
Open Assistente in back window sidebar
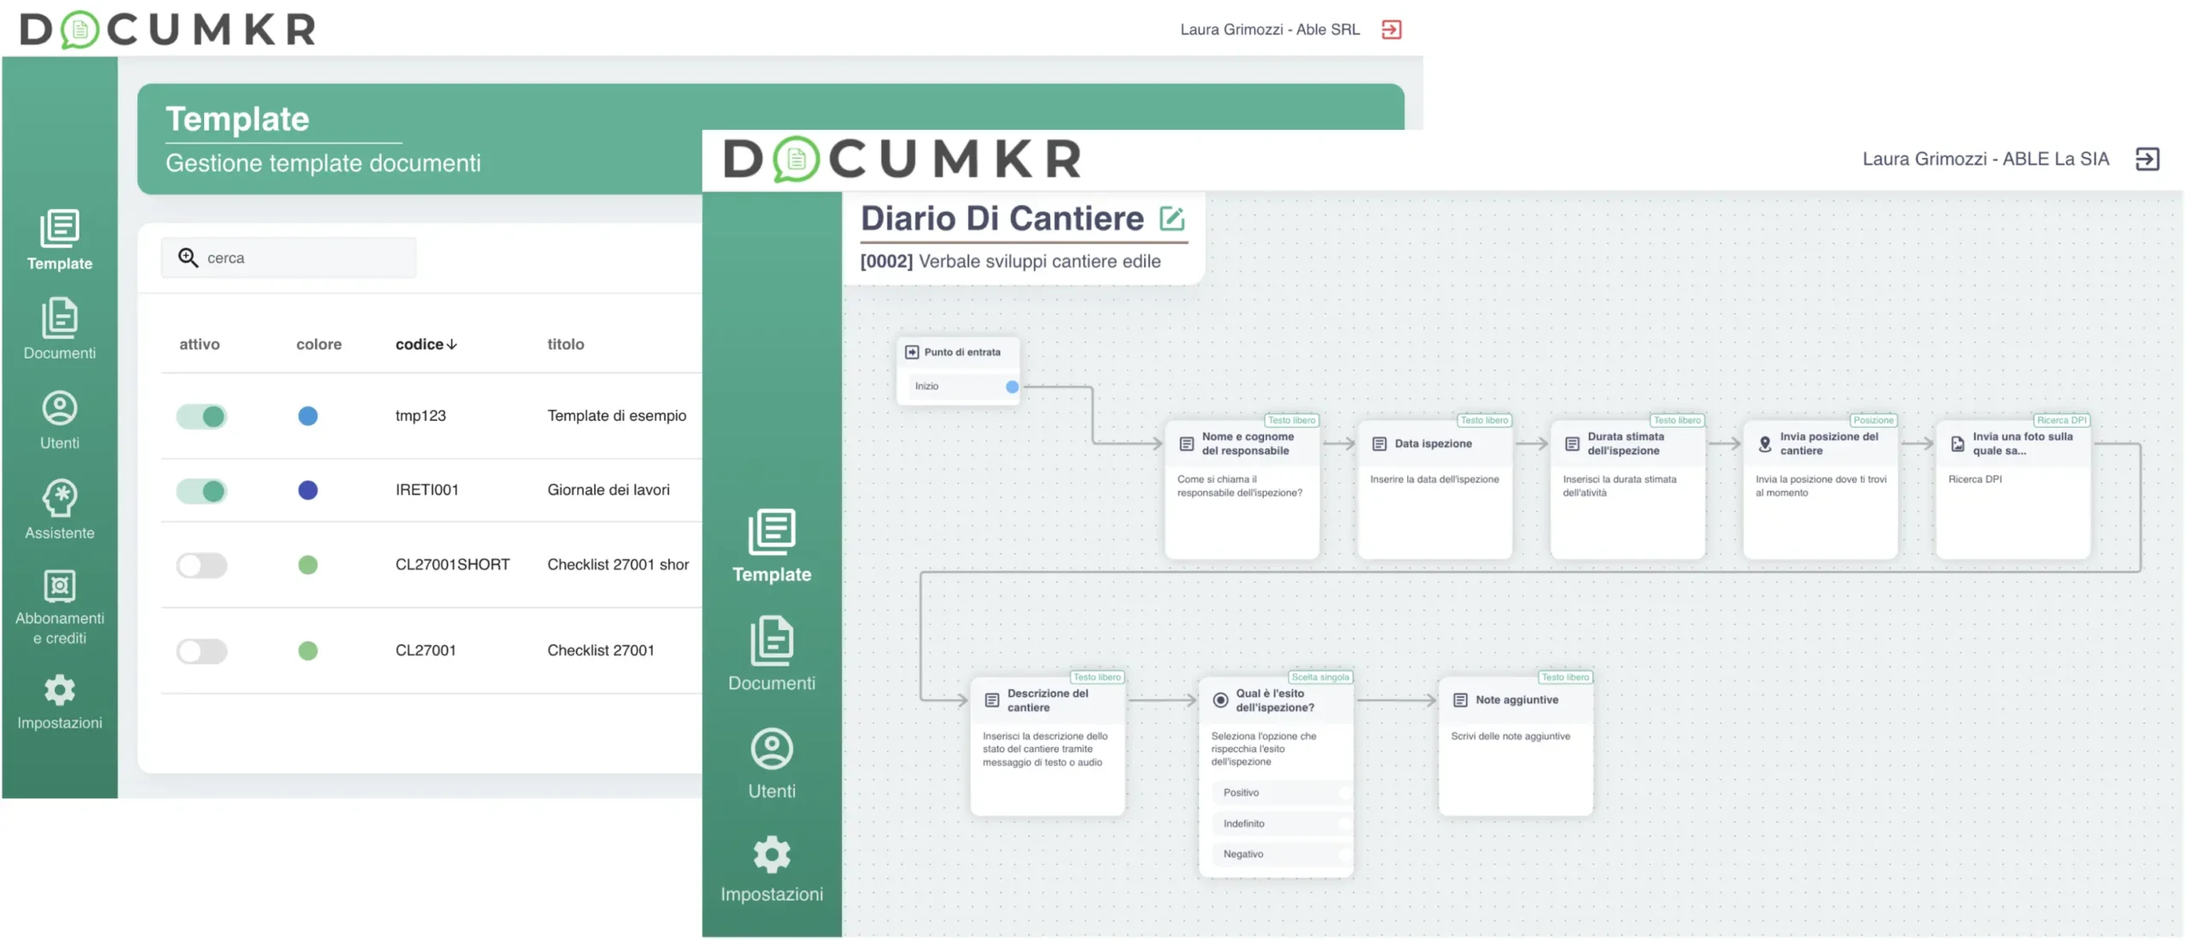click(60, 510)
